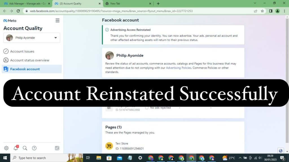Select Facebook account in the sidebar navigation
Viewport: 289px width, 162px height.
pyautogui.click(x=32, y=69)
